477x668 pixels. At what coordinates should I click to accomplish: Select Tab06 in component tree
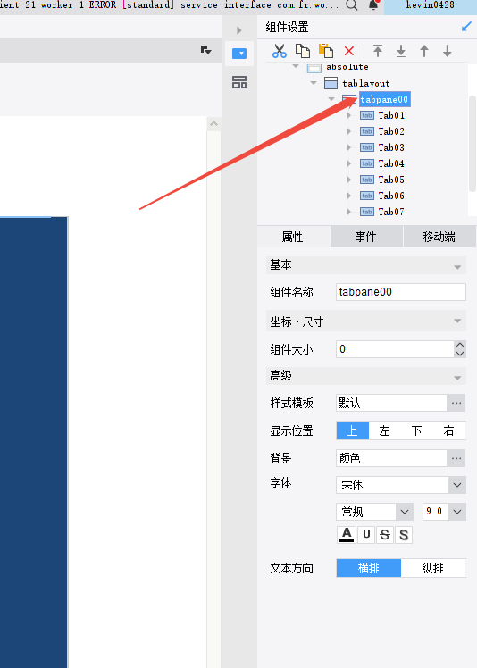[391, 196]
